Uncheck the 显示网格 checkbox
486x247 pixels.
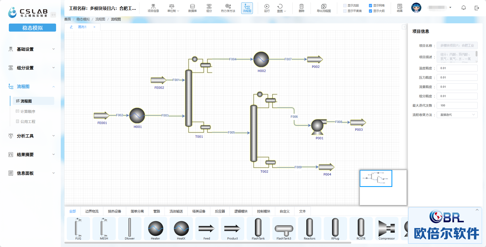point(370,5)
